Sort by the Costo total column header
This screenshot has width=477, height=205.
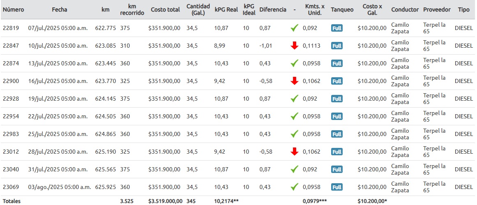pos(165,9)
